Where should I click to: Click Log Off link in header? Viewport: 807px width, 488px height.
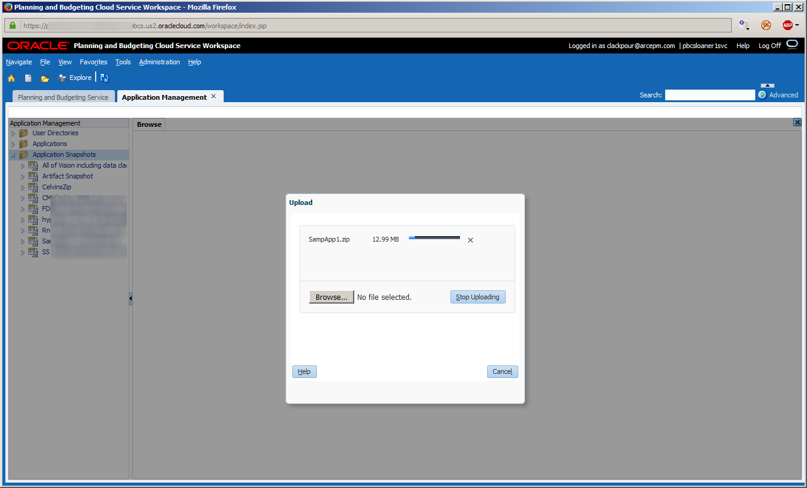(x=770, y=46)
